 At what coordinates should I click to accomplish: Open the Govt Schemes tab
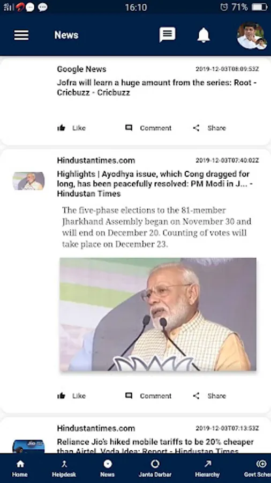pos(258,469)
